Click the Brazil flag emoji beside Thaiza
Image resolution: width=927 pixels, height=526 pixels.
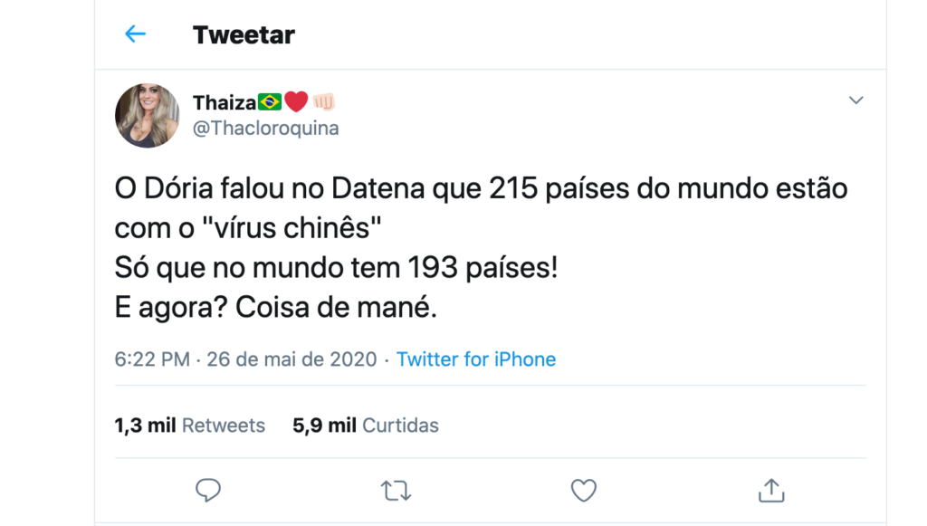pos(270,102)
